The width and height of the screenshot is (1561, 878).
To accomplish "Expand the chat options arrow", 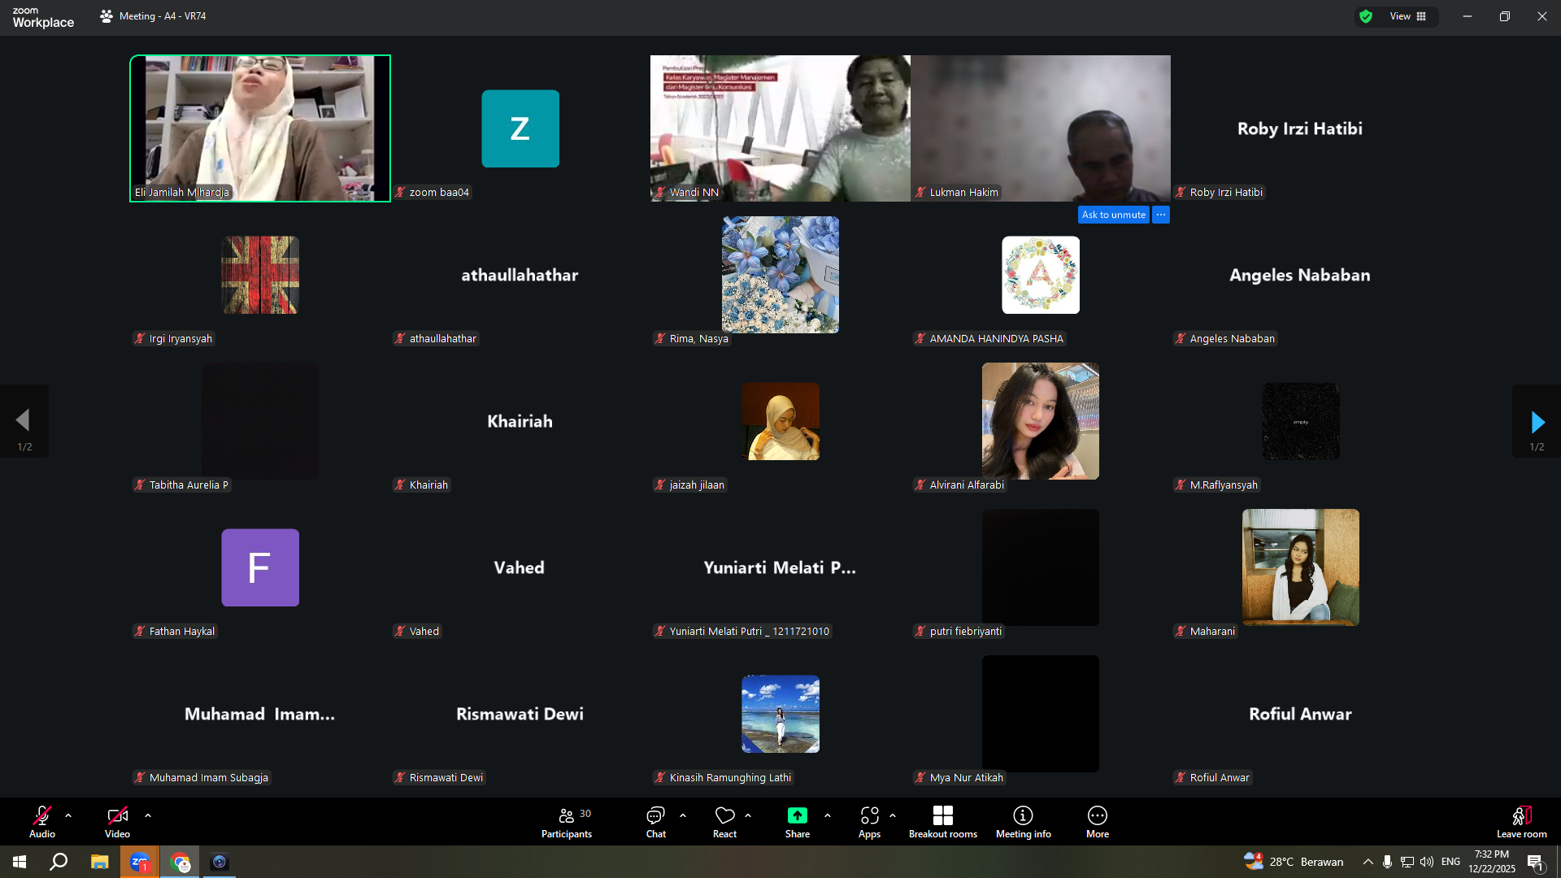I will pos(683,815).
